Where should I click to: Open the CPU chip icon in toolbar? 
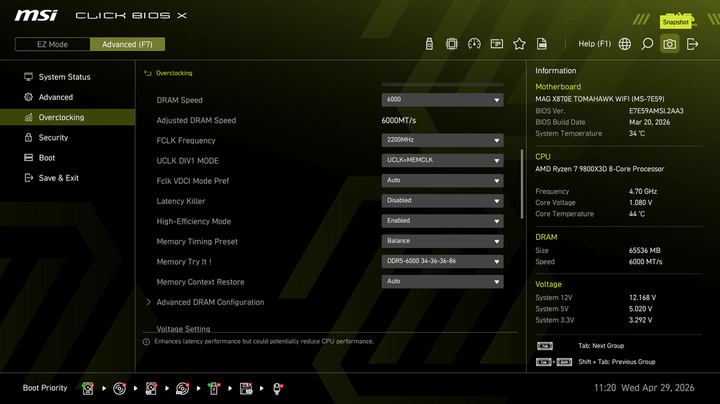(x=452, y=44)
